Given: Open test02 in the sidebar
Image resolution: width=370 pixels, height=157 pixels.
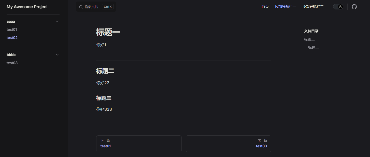Looking at the screenshot, I should (x=12, y=38).
